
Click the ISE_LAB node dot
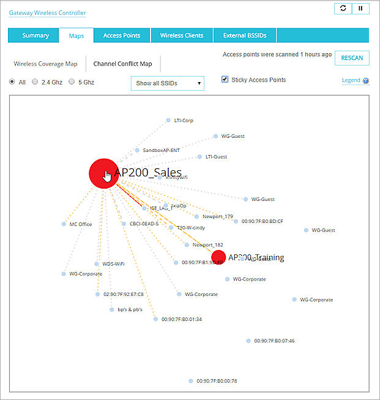point(144,208)
